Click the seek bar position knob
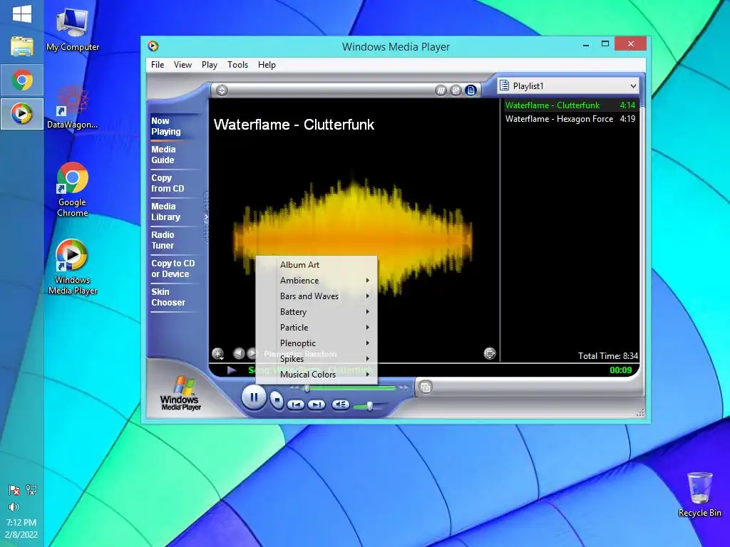This screenshot has width=730, height=547. coord(307,388)
